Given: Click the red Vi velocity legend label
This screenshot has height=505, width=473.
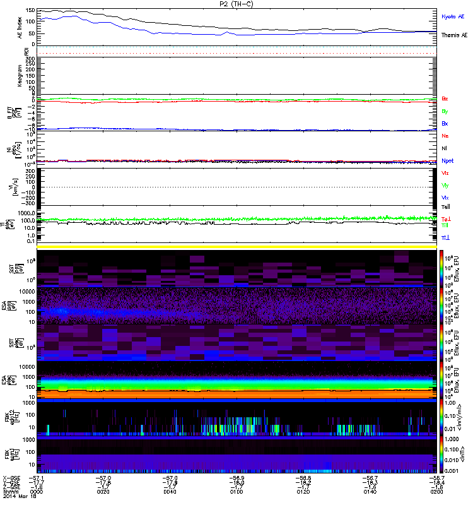Looking at the screenshot, I should pyautogui.click(x=445, y=173).
